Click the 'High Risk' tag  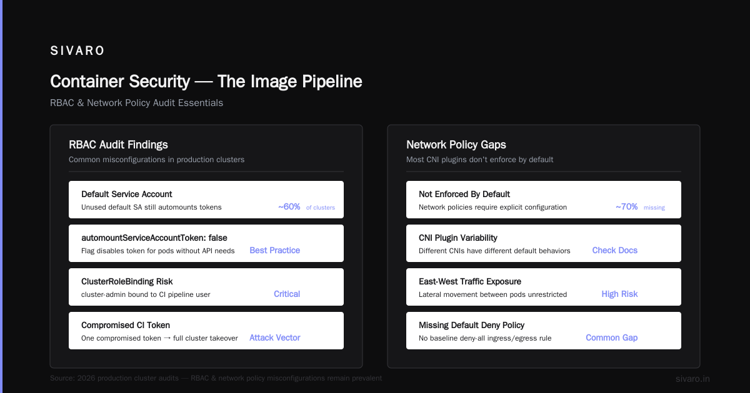coord(620,294)
